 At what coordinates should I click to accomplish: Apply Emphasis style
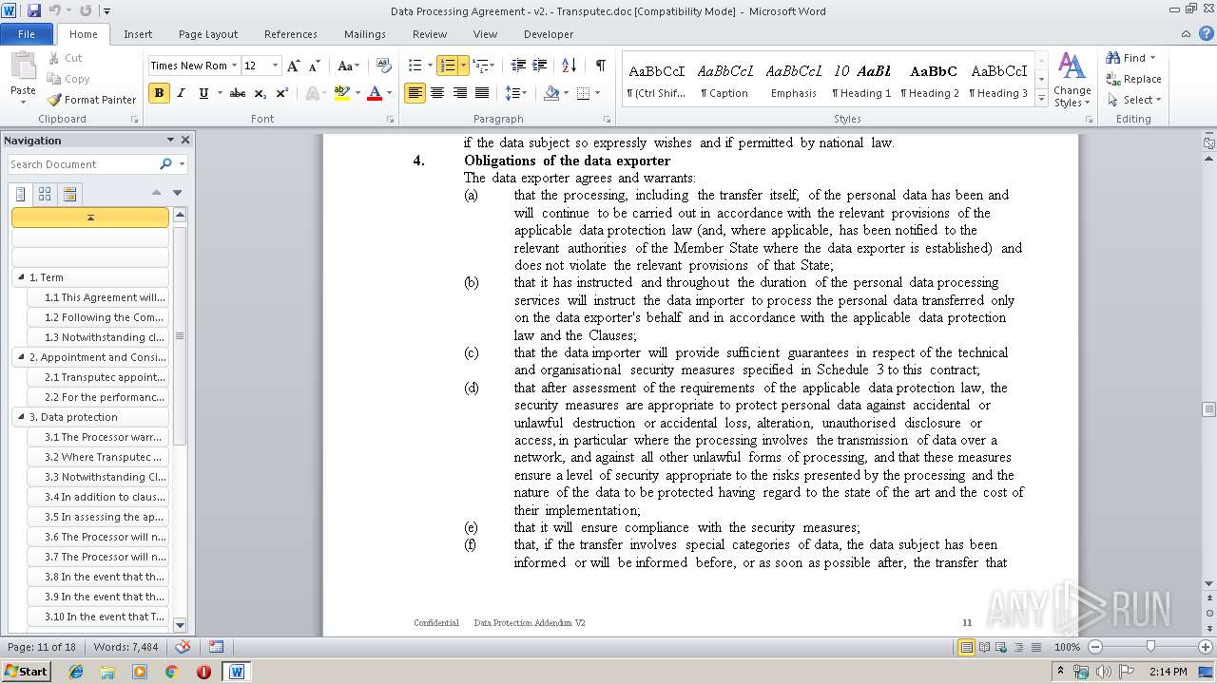794,81
